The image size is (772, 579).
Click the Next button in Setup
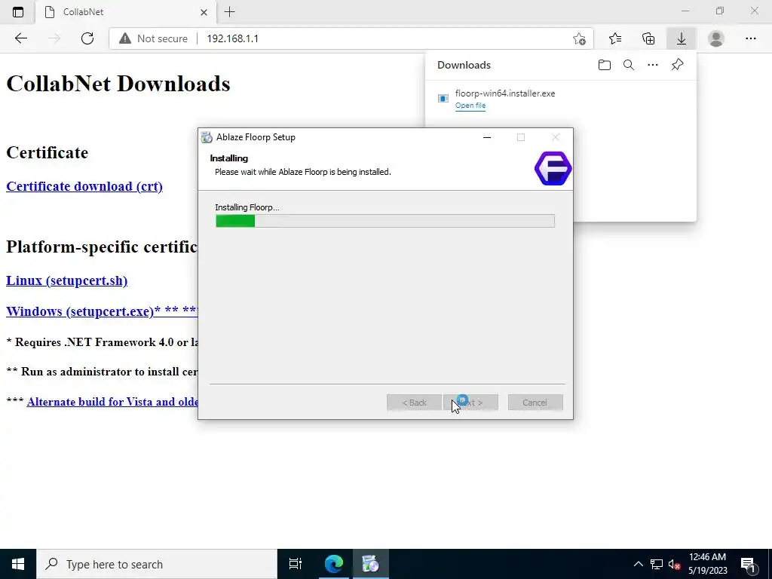pyautogui.click(x=470, y=403)
